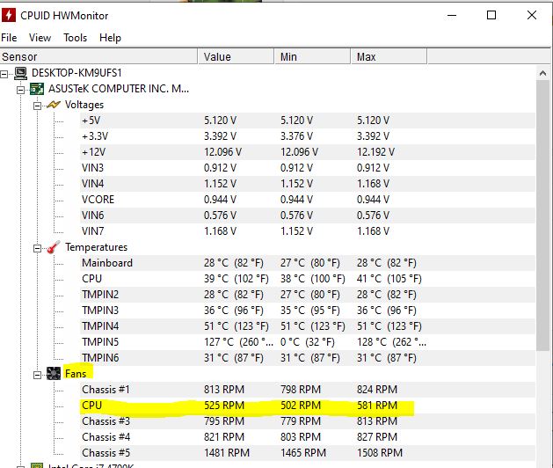Screen dimensions: 553x468
Task: Select the VIN3 sensor row
Action: pos(308,168)
